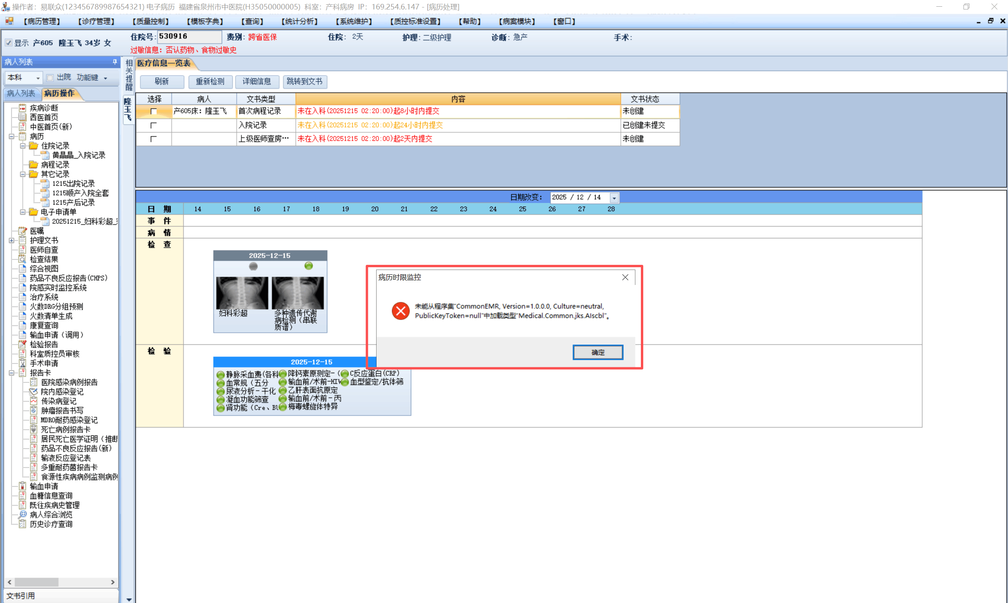Enable the 出院 checkbox
The height and width of the screenshot is (603, 1008).
[x=50, y=78]
